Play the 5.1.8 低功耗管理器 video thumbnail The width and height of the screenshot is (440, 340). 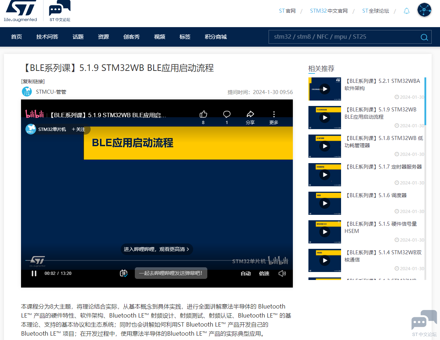coord(325,146)
